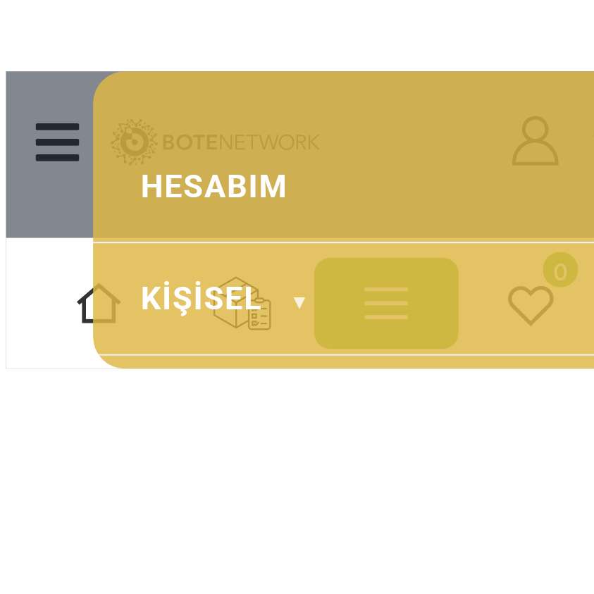This screenshot has width=594, height=594.
Task: Click the BOTENETWORK brand text link
Action: coord(240,142)
